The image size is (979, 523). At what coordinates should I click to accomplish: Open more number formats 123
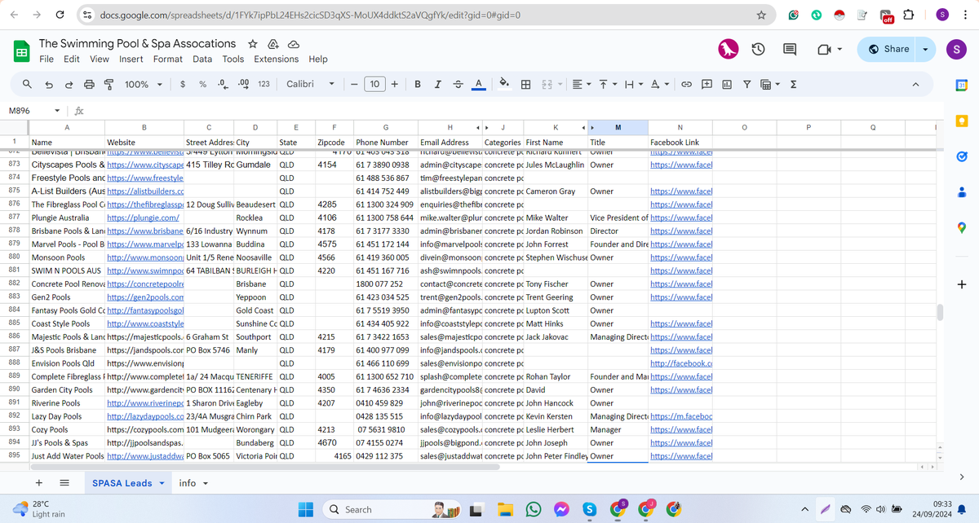coord(264,84)
